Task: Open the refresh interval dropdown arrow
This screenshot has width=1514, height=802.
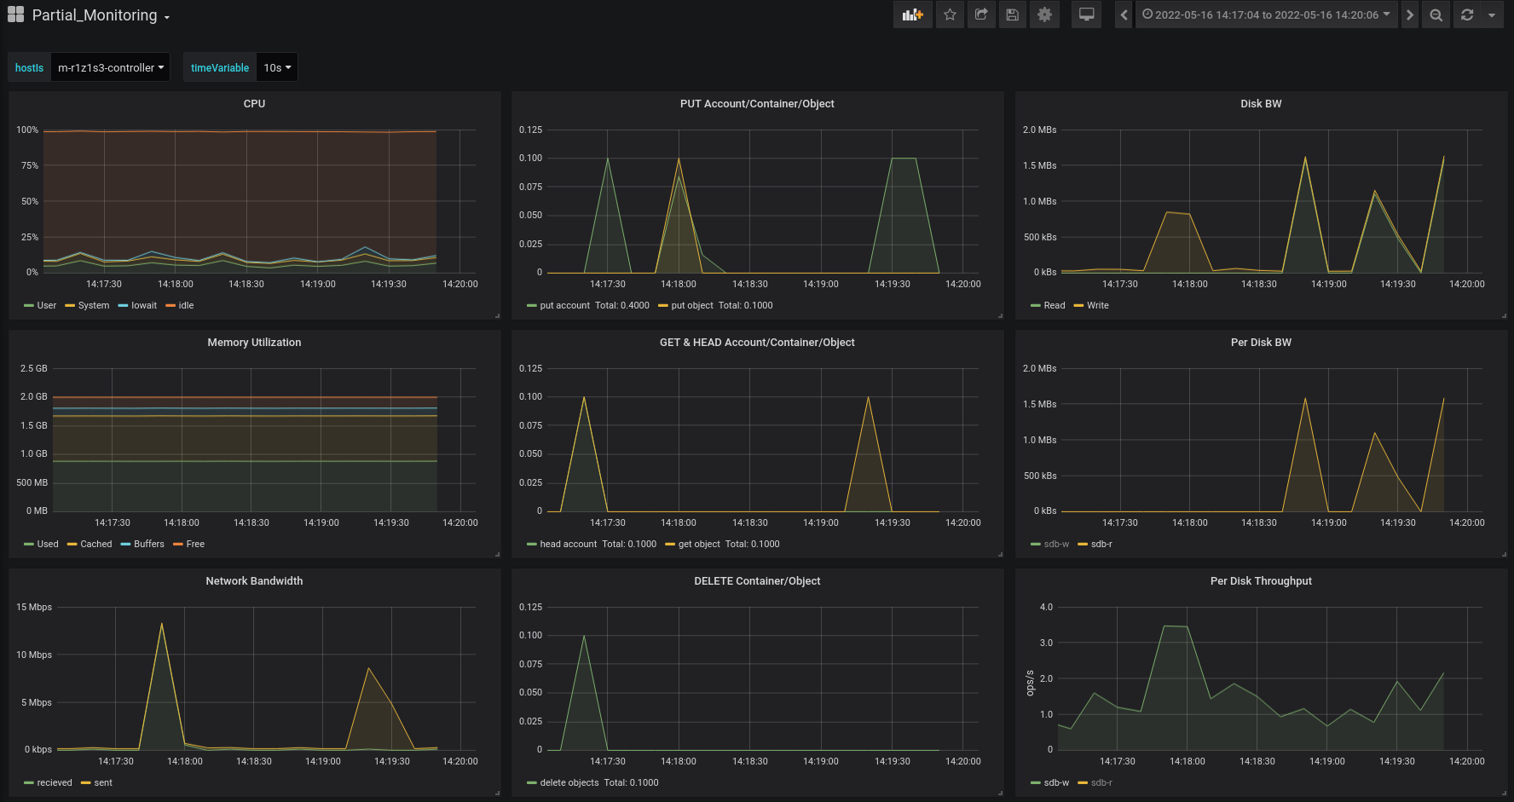Action: point(1492,14)
